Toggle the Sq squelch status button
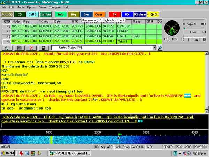The width and height of the screenshot is (209, 157). coord(103,147)
